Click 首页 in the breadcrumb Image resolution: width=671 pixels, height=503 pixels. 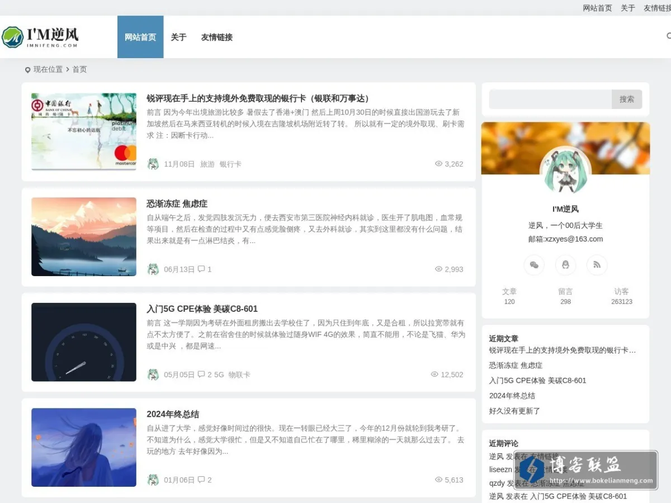tap(79, 69)
